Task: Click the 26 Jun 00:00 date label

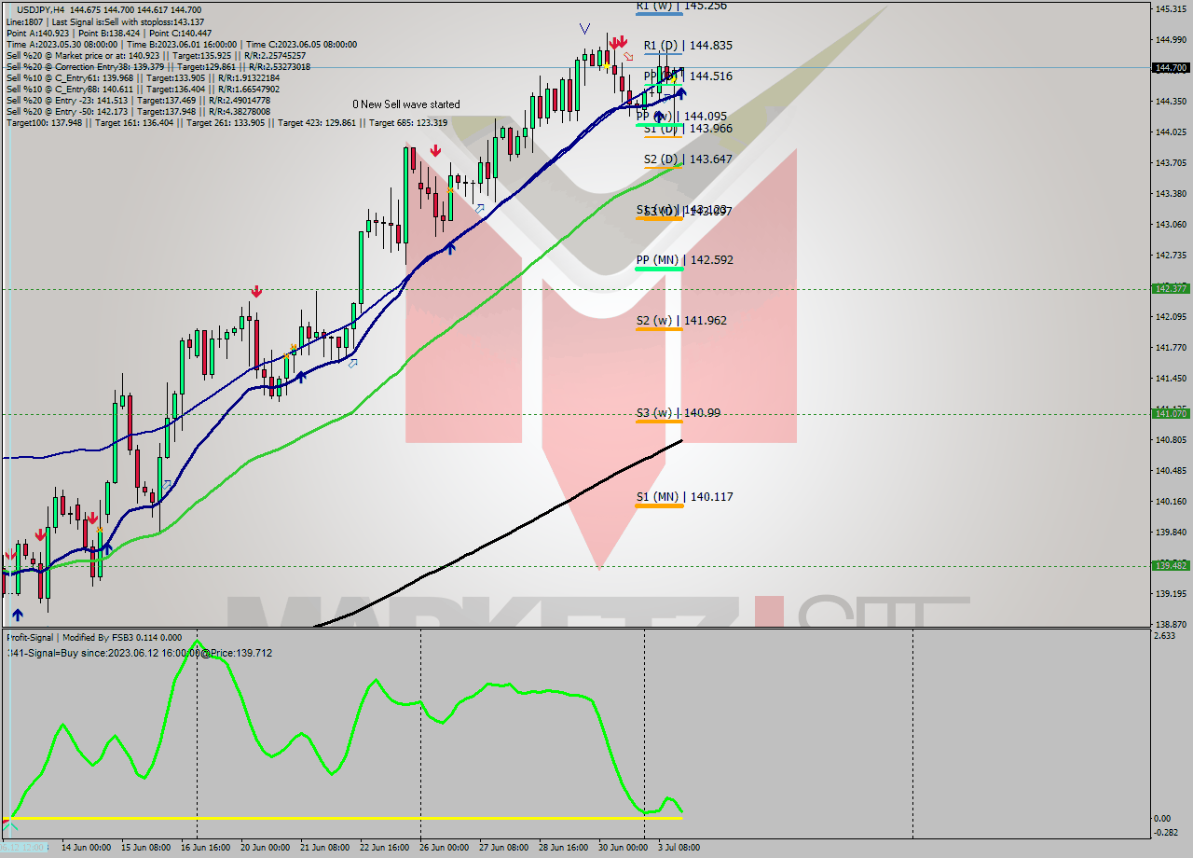Action: (444, 848)
